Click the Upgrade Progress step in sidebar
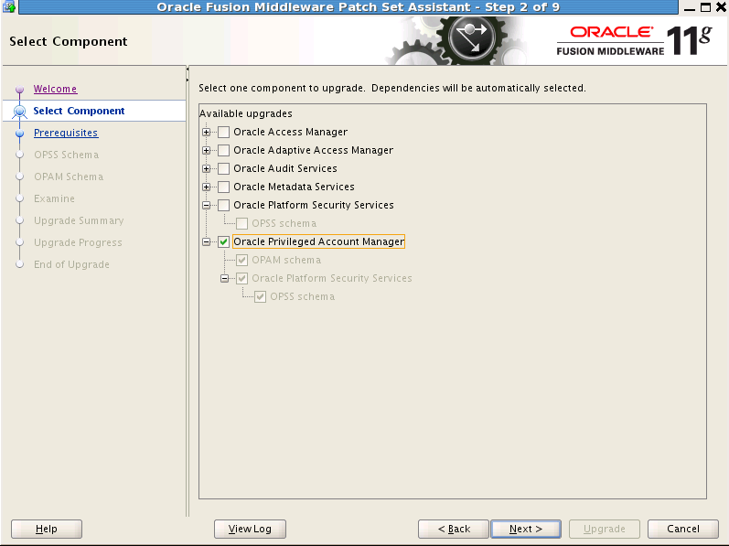 (78, 242)
